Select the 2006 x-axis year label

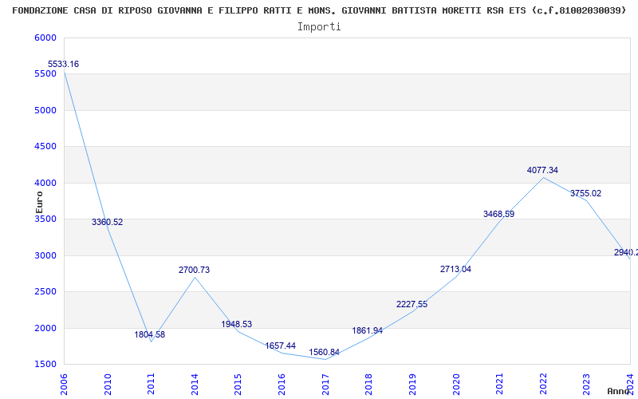click(65, 385)
